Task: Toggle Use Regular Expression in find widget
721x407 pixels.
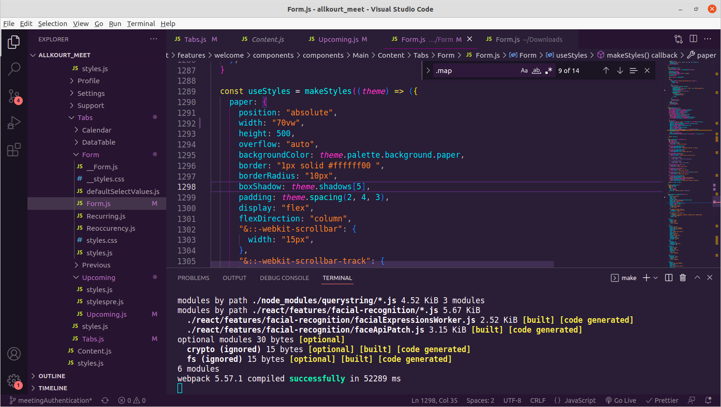Action: (x=548, y=71)
